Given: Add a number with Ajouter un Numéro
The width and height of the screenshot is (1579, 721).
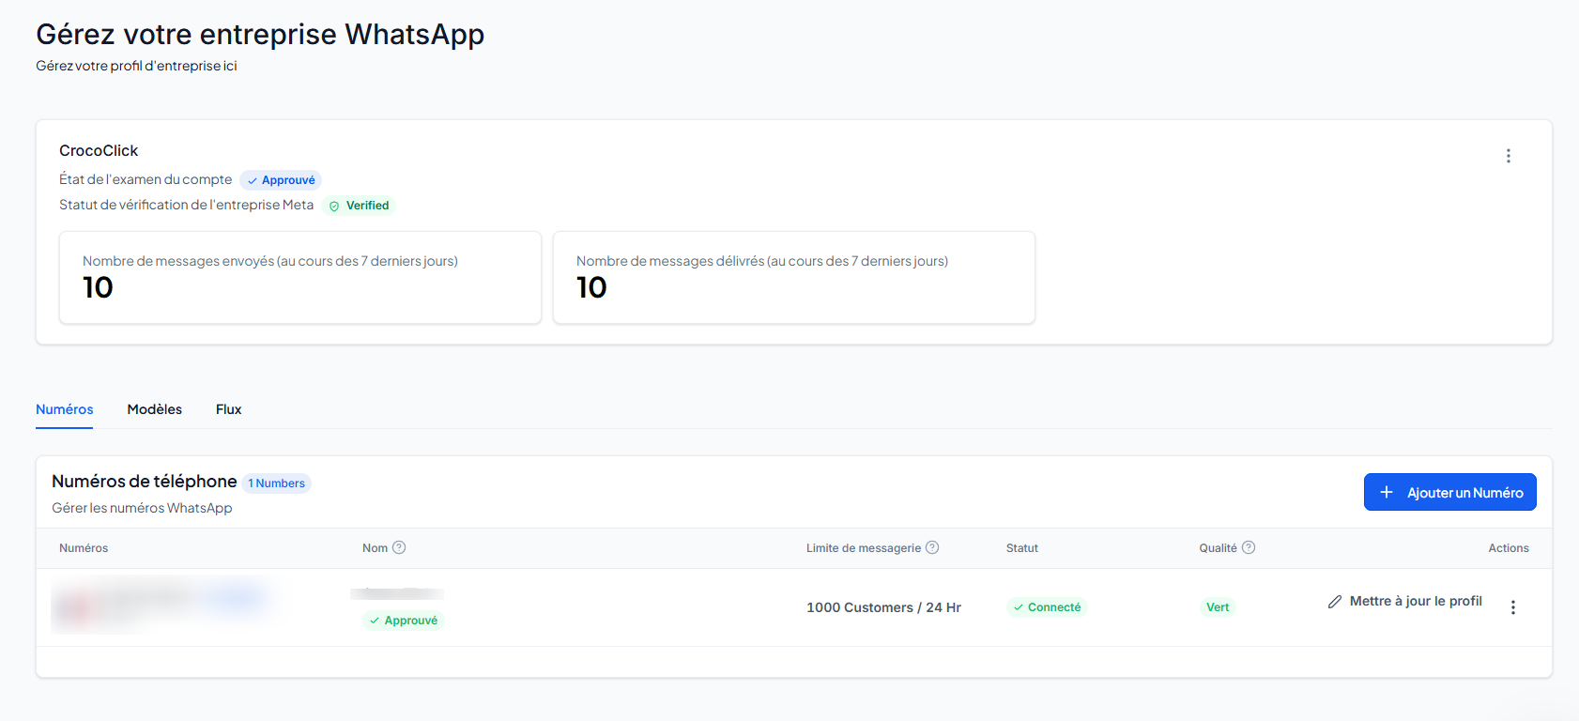Looking at the screenshot, I should [x=1449, y=492].
